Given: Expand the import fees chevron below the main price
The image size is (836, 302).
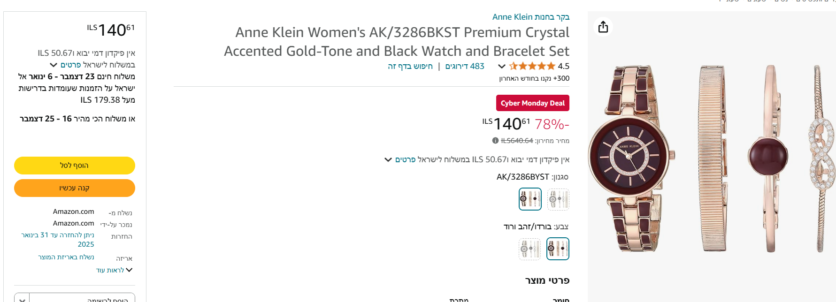Looking at the screenshot, I should click(x=388, y=159).
